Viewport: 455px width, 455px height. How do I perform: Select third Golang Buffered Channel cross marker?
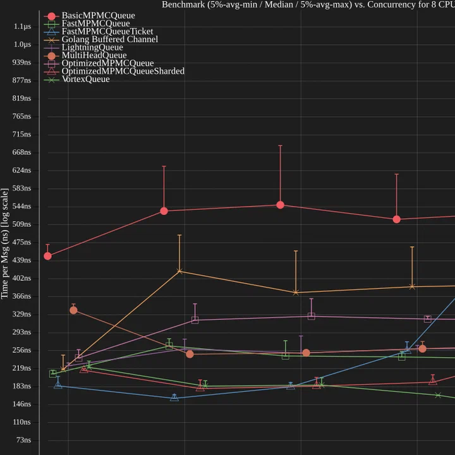coord(296,293)
